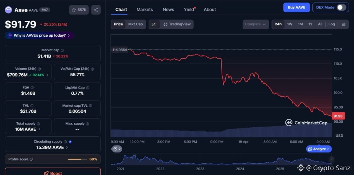Click the verified circulating supply badge
The image size is (354, 175).
pyautogui.click(x=70, y=142)
